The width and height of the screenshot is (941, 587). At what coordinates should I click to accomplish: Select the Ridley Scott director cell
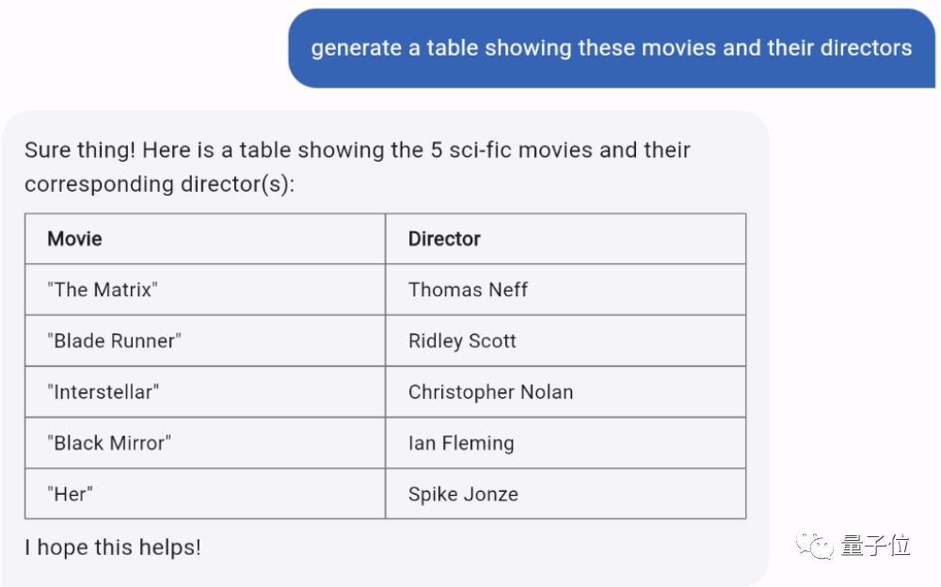(462, 341)
